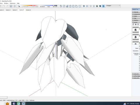Expand the Styles tray panel
The image size is (140, 105).
pyautogui.click(x=136, y=16)
